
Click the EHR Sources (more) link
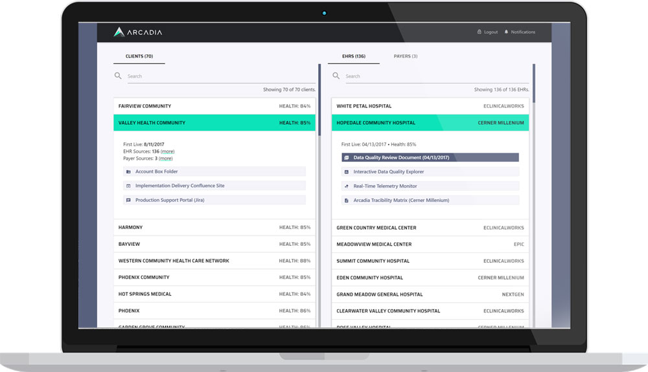pyautogui.click(x=167, y=151)
